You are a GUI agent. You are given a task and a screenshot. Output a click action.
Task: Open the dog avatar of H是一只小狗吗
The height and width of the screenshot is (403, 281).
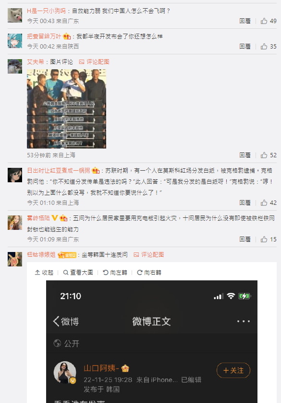click(15, 15)
